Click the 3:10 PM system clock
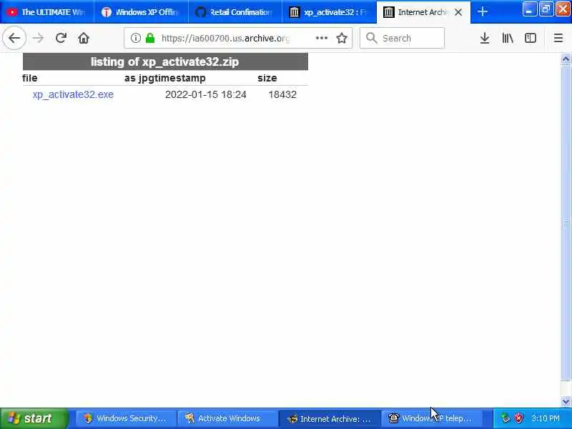 click(x=546, y=418)
